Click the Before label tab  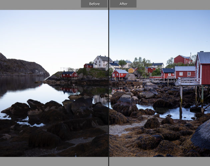pos(94,4)
